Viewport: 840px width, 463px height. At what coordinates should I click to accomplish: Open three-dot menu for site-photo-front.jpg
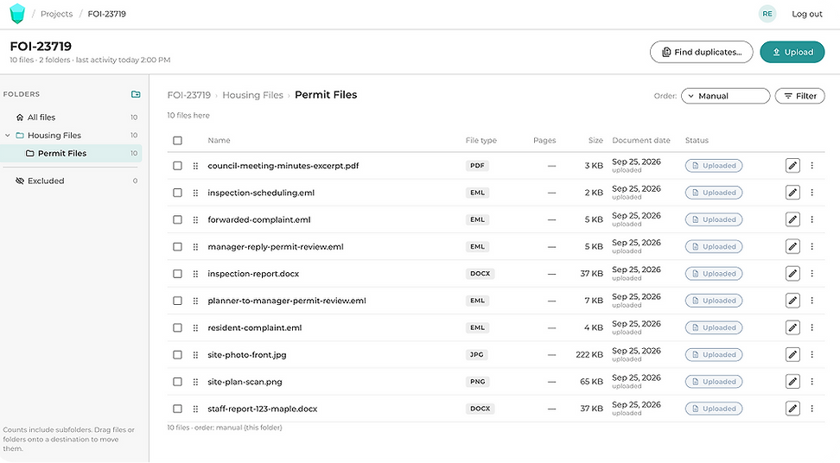tap(812, 355)
